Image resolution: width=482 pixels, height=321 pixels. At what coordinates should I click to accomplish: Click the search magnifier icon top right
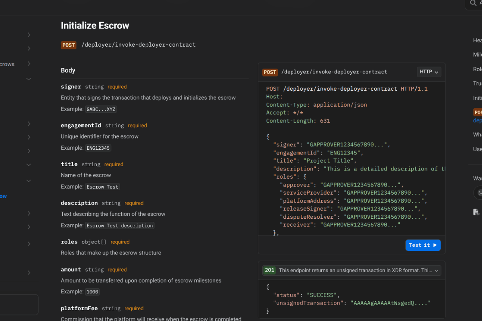tap(473, 4)
